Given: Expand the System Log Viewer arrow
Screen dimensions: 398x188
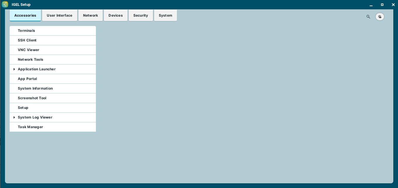Looking at the screenshot, I should click(14, 117).
